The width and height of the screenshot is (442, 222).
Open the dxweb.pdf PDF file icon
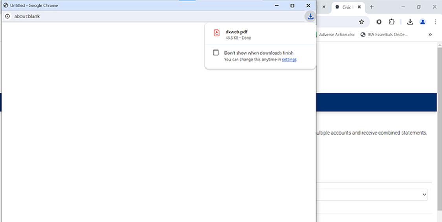[216, 33]
